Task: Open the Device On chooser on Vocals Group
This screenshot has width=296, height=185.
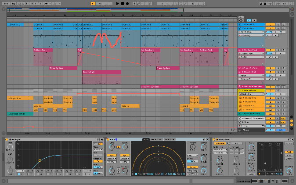Action: (x=252, y=94)
